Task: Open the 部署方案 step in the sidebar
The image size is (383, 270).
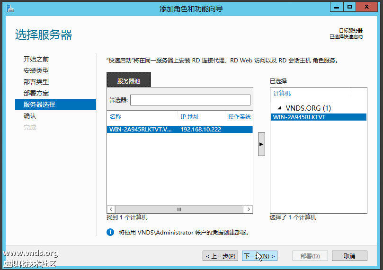Action: 36,93
